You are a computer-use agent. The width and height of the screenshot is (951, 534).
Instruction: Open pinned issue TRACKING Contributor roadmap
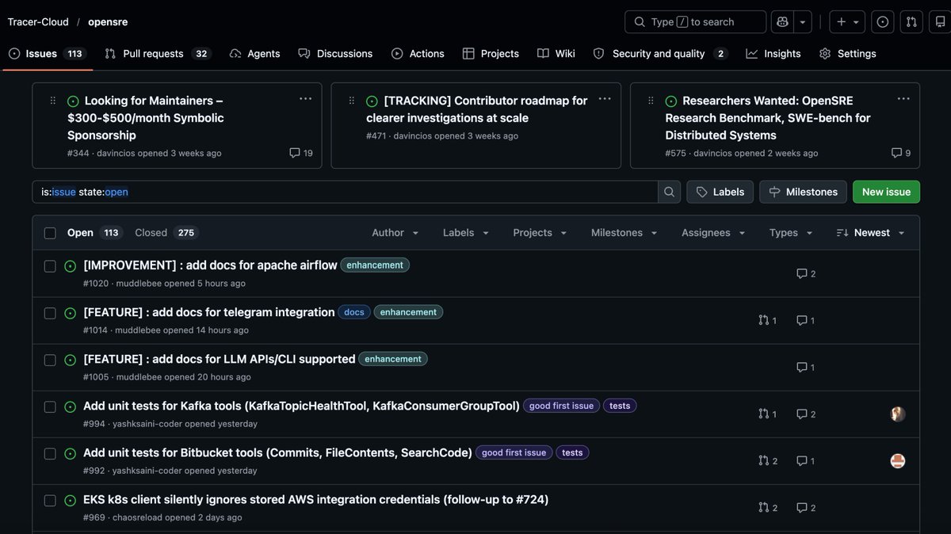(x=476, y=109)
